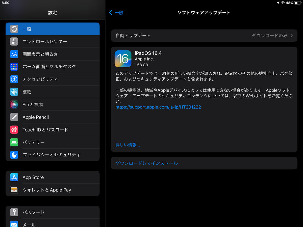Tap the iPadOS 16 update icon
The image size is (303, 227).
pyautogui.click(x=123, y=59)
